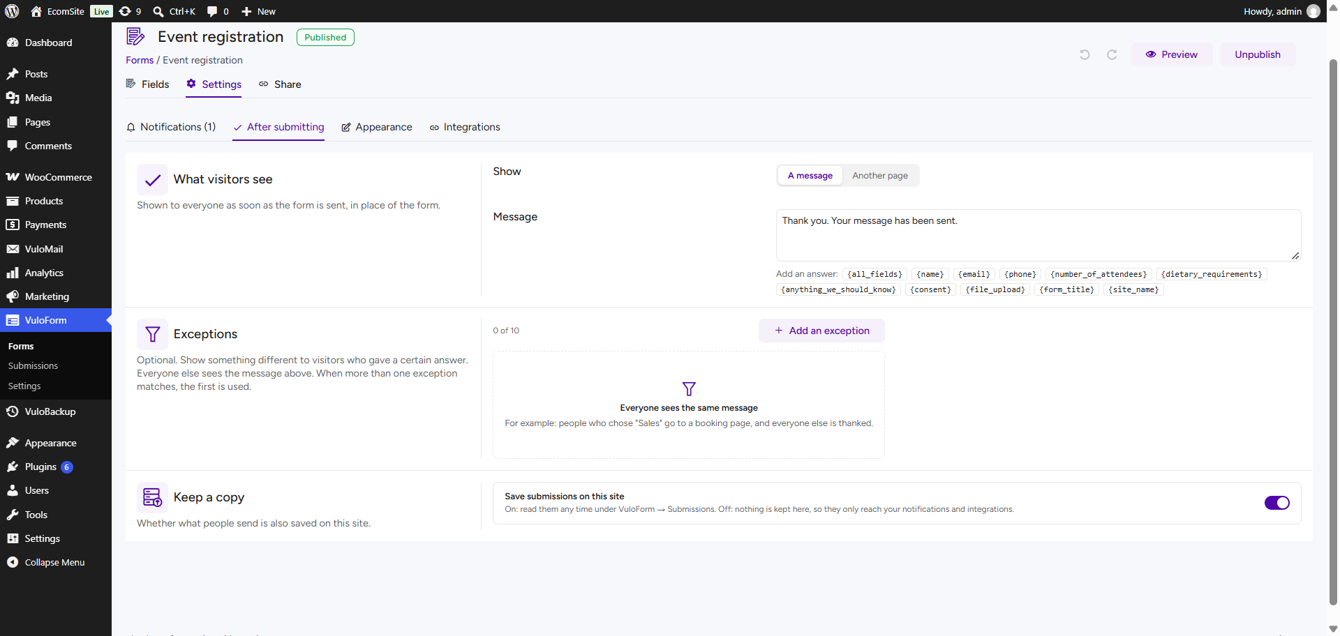Follow the Forms breadcrumb link

click(x=140, y=60)
